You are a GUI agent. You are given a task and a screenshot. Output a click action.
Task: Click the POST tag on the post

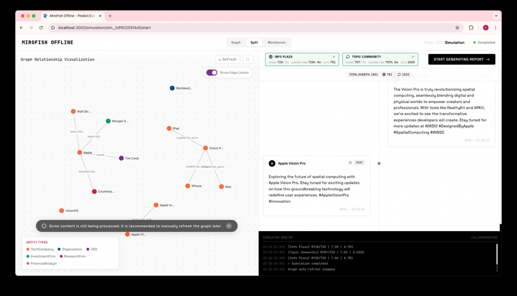point(359,163)
